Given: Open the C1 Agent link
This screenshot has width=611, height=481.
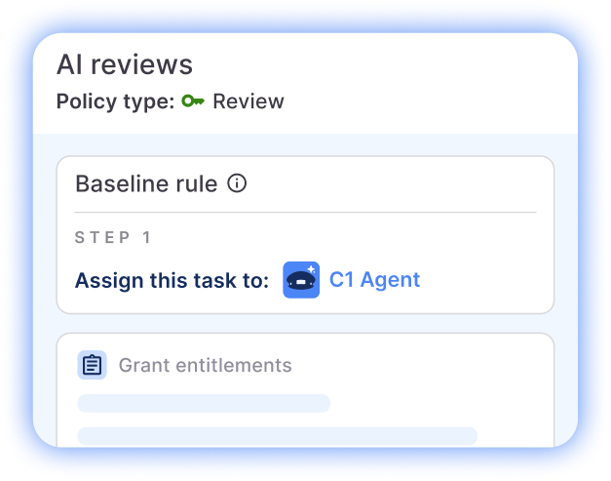Looking at the screenshot, I should (374, 280).
